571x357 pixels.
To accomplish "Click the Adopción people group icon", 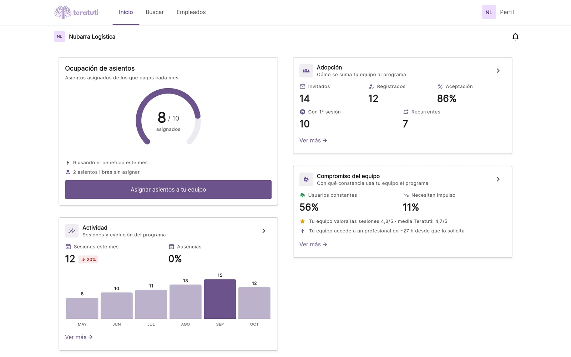I will (x=306, y=71).
